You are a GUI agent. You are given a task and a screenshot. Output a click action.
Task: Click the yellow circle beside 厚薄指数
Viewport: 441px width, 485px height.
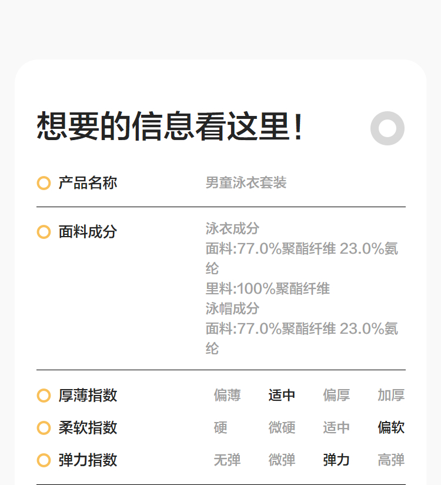point(44,396)
